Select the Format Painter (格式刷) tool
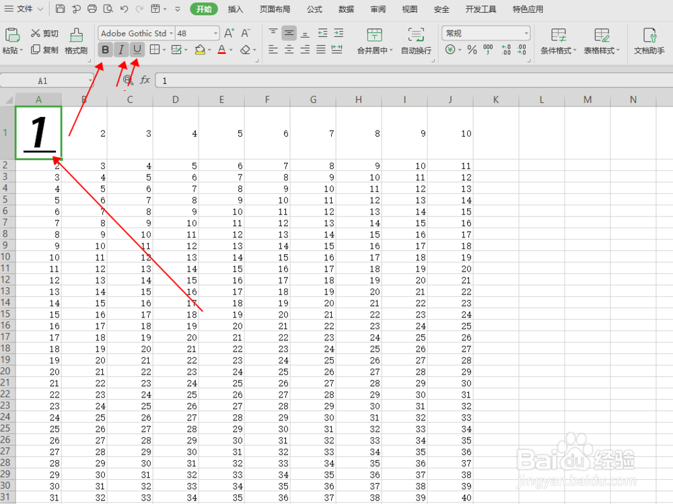 click(x=76, y=42)
